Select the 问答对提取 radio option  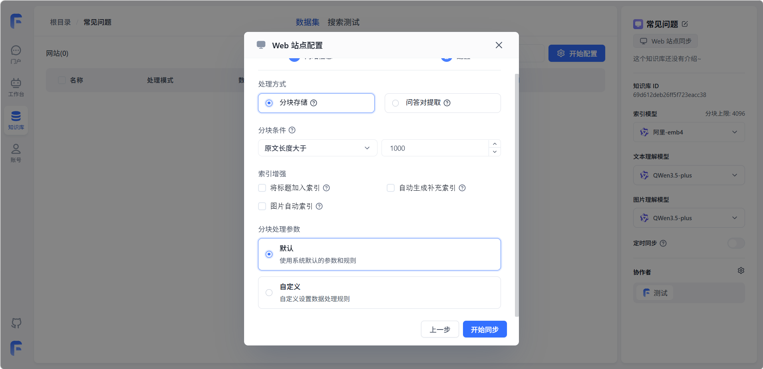click(x=395, y=103)
